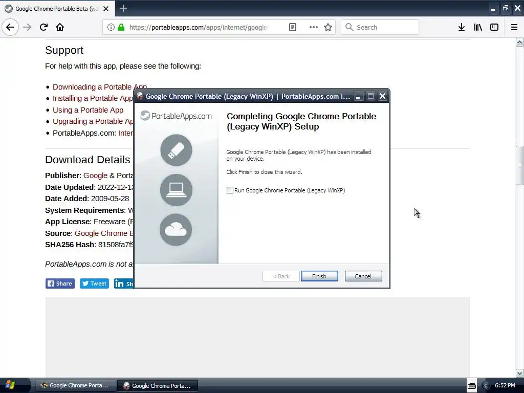Viewport: 524px width, 393px height.
Task: Focus the browser Search field
Action: pyautogui.click(x=380, y=27)
